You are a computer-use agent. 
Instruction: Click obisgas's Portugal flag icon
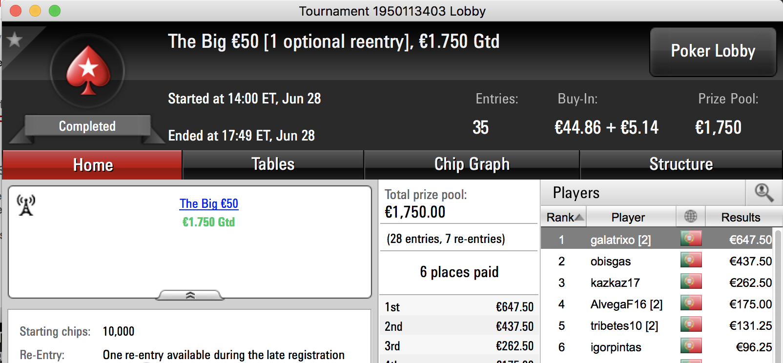pos(691,260)
